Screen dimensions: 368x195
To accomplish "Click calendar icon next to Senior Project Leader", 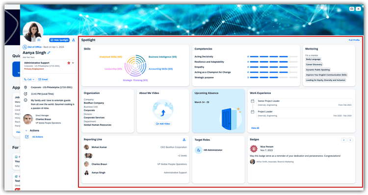I will (253, 101).
